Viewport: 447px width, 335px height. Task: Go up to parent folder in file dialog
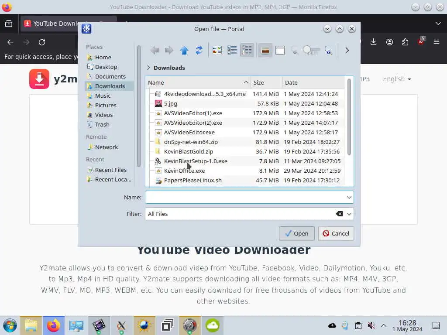tap(184, 51)
